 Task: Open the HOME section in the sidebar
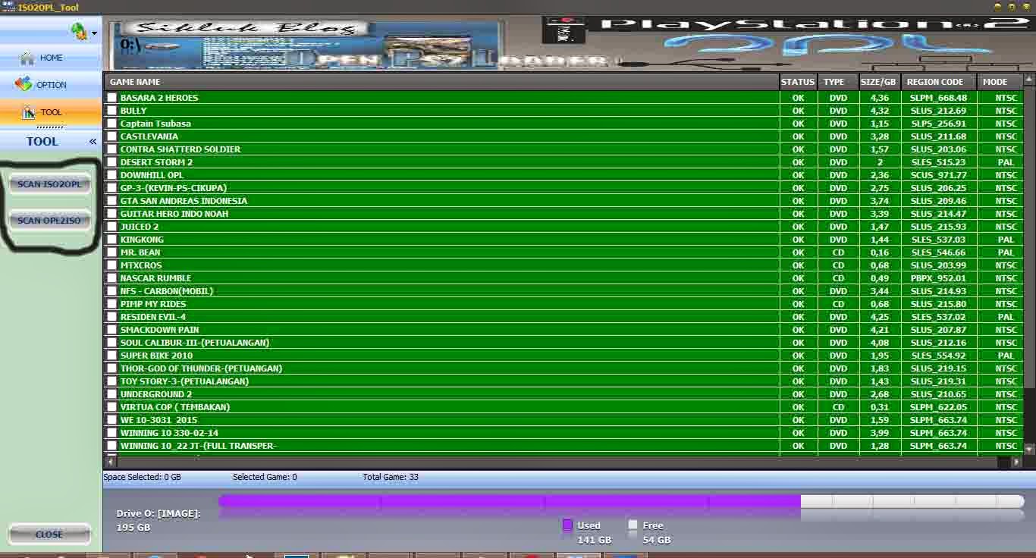coord(51,58)
